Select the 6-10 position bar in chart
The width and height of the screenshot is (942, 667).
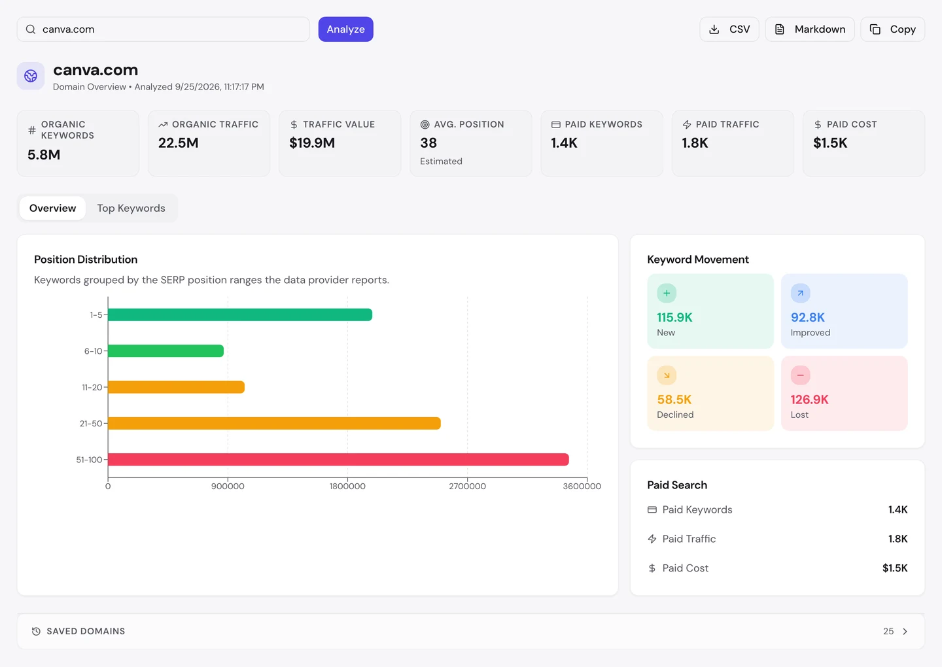[166, 351]
